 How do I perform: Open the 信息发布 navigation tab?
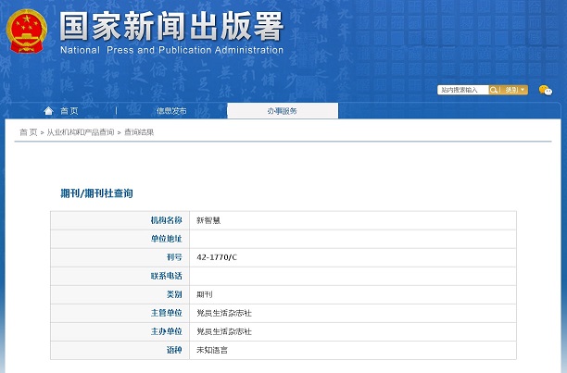tap(171, 111)
